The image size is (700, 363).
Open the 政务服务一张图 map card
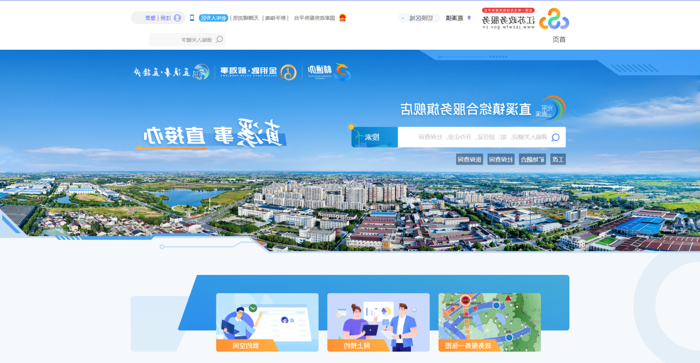[489, 323]
